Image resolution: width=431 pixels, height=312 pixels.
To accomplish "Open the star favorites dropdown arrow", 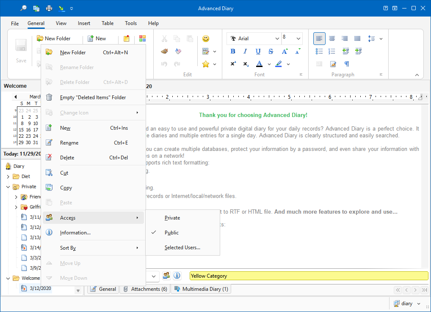I will (x=215, y=64).
